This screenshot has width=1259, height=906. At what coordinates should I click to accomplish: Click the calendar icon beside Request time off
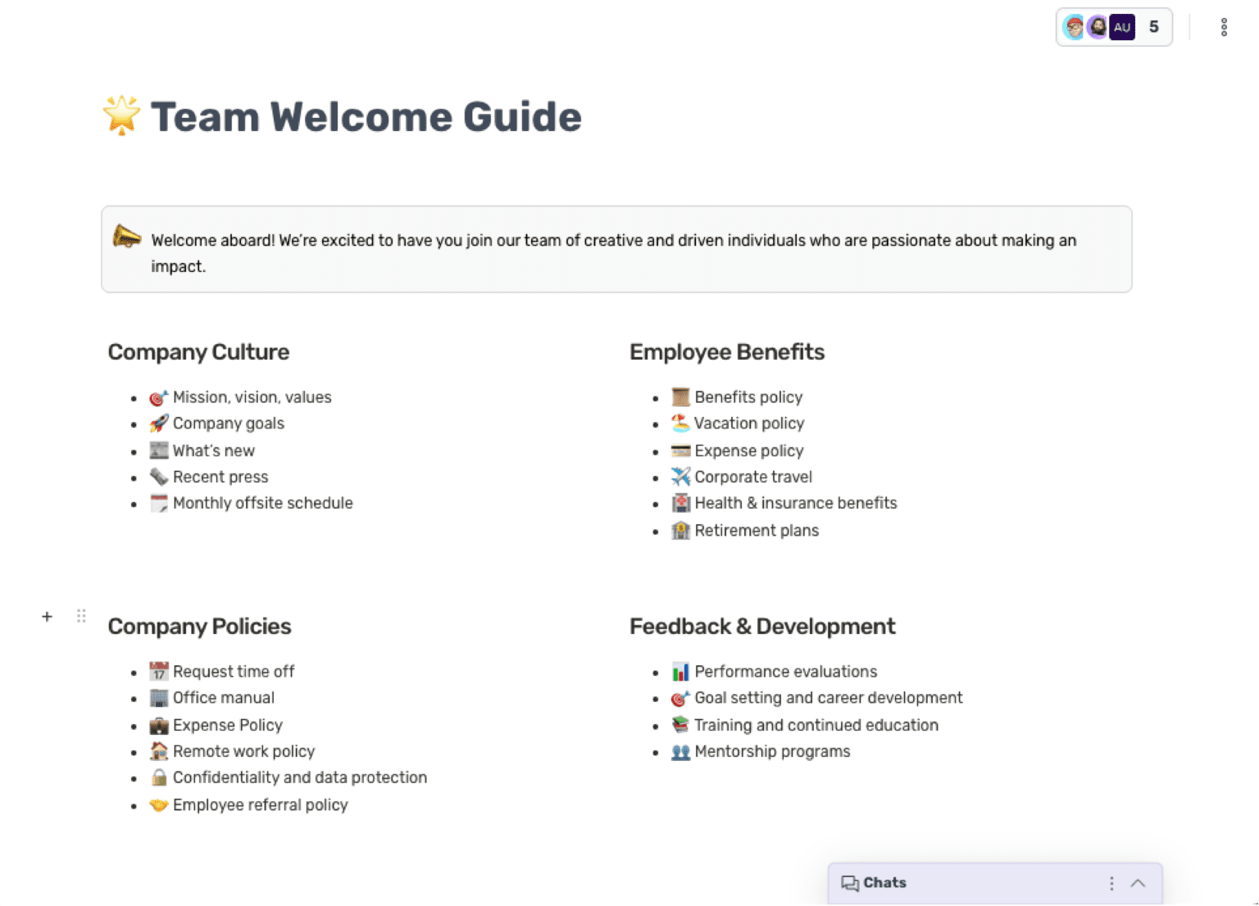(157, 671)
